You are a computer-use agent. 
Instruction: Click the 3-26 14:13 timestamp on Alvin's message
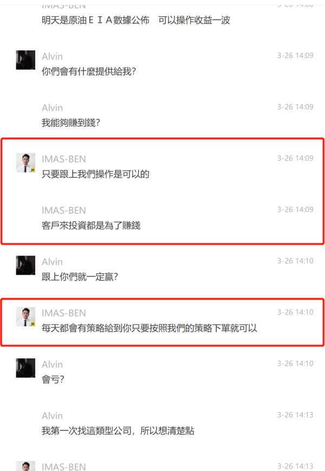295,415
